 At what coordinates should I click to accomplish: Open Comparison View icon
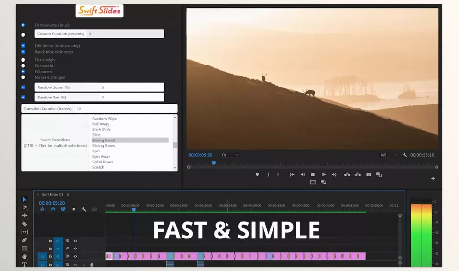click(x=379, y=175)
